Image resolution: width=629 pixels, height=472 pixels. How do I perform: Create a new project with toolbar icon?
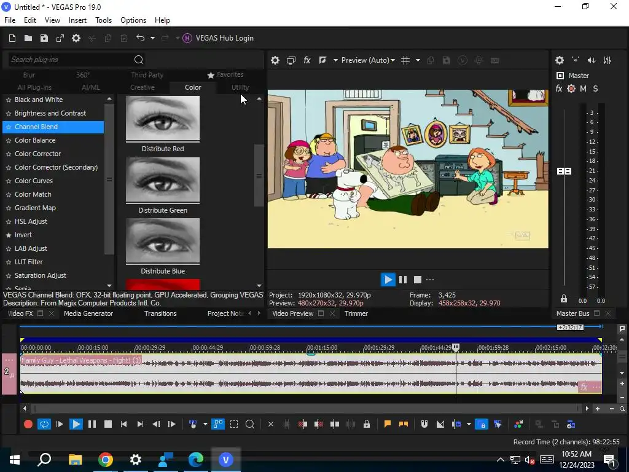12,38
